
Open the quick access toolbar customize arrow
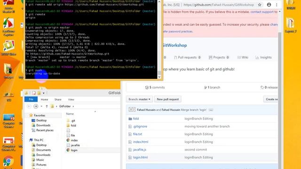[44, 93]
